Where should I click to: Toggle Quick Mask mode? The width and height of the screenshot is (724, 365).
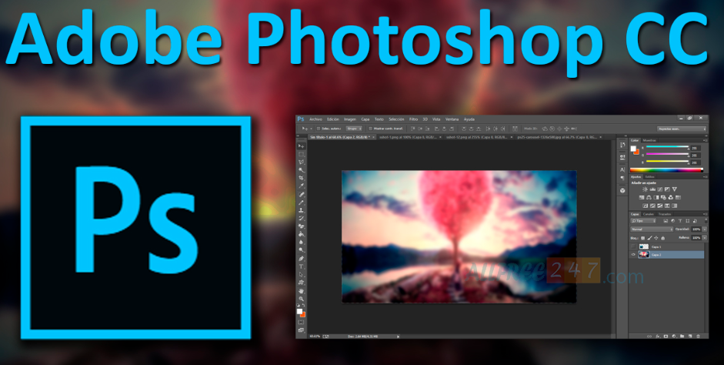click(x=302, y=322)
